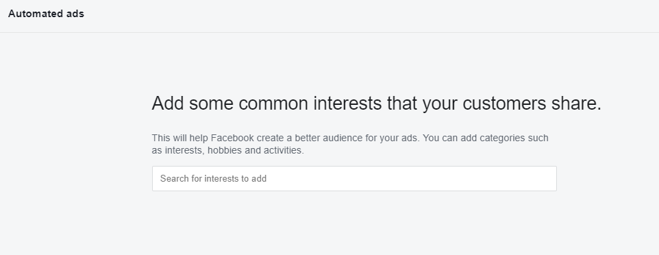Click the word hobbies in the description

pos(225,150)
